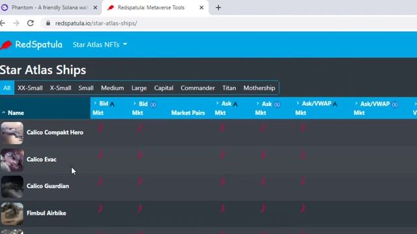Filter ships by Capital size
The height and width of the screenshot is (234, 417).
[164, 88]
